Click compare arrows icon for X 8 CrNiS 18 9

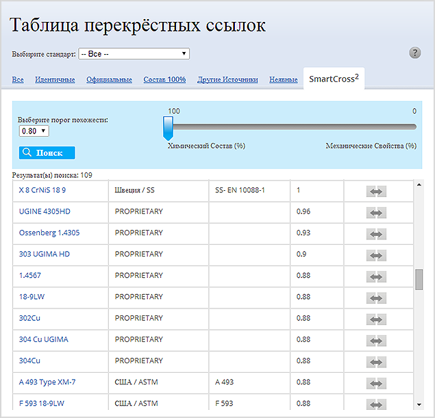(376, 192)
